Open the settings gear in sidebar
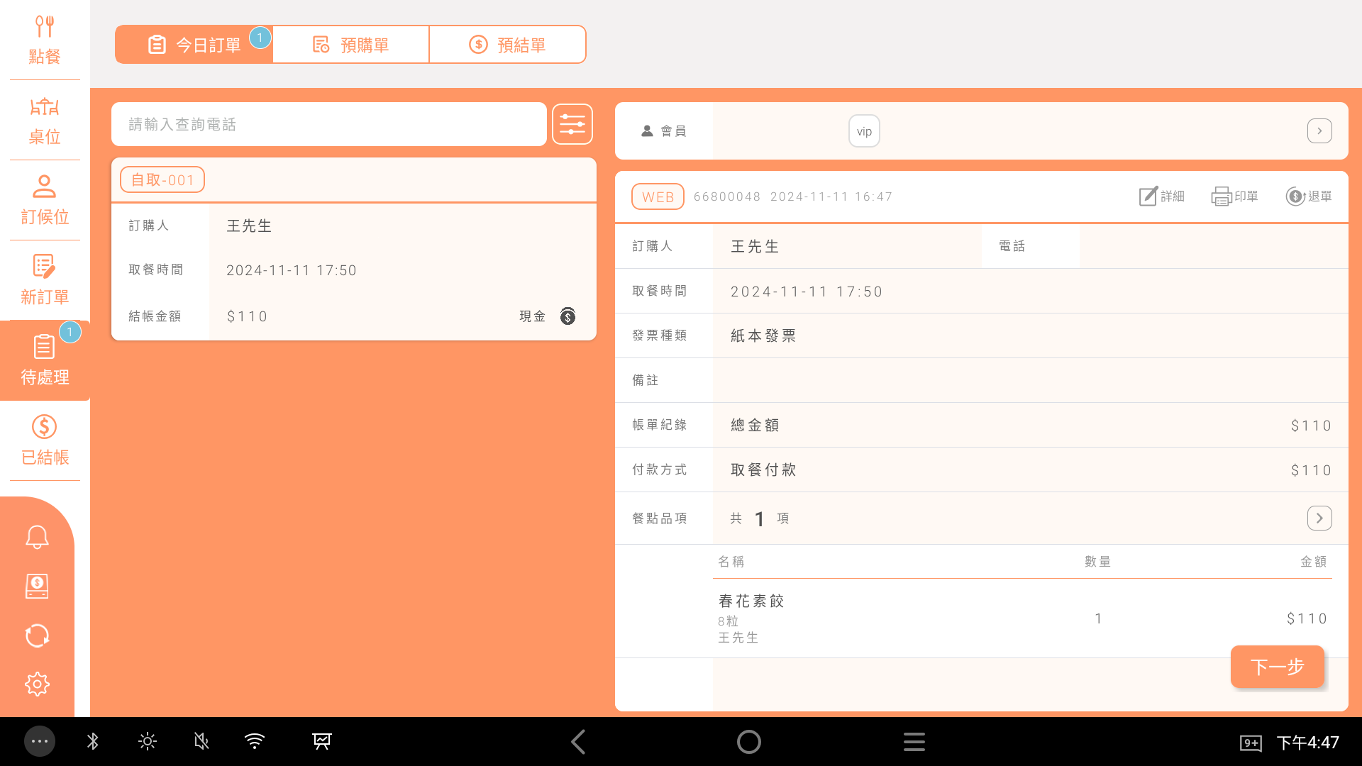 point(37,684)
